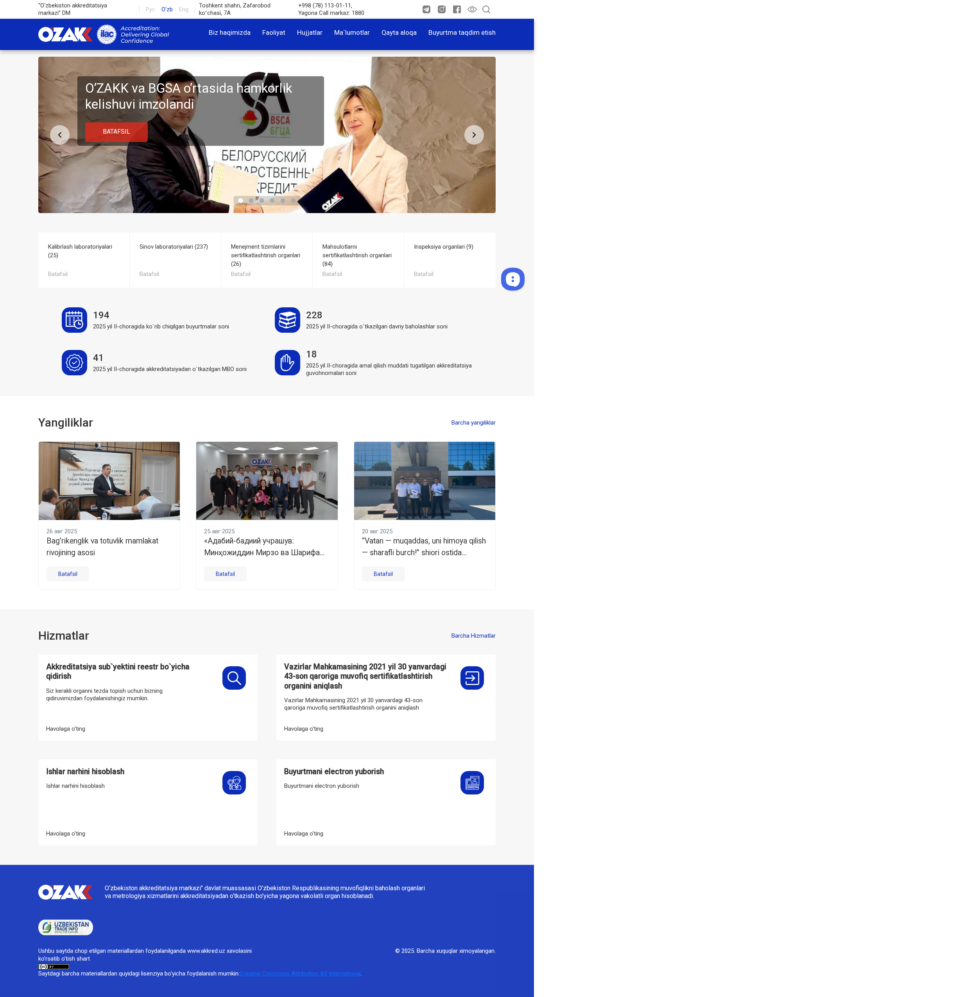This screenshot has height=997, width=953.
Task: Toggle the accessibility eye icon
Action: point(472,10)
